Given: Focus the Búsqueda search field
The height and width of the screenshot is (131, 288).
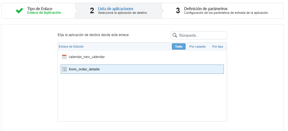Looking at the screenshot, I should click(x=199, y=35).
